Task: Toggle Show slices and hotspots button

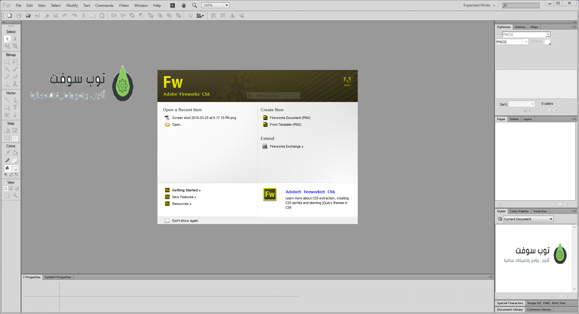Action: pos(15,138)
